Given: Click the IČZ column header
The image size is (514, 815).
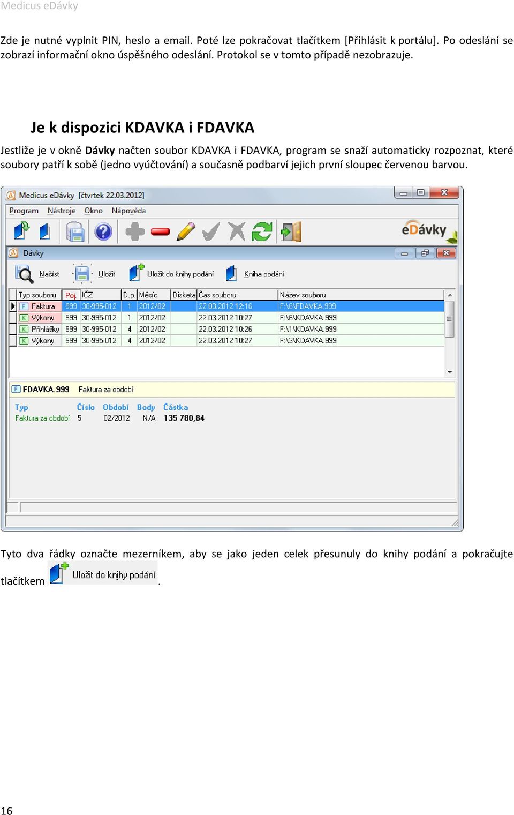Looking at the screenshot, I should (101, 295).
